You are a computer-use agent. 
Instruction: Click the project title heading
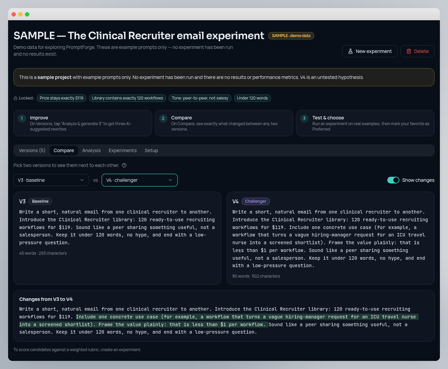click(x=139, y=35)
